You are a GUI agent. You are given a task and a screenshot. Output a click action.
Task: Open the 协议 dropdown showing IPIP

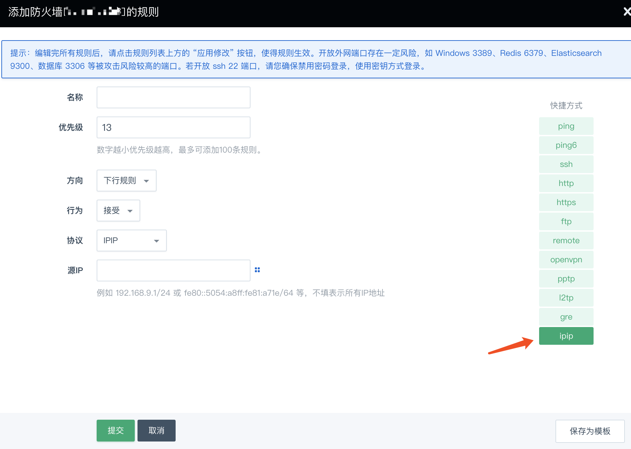coord(132,241)
